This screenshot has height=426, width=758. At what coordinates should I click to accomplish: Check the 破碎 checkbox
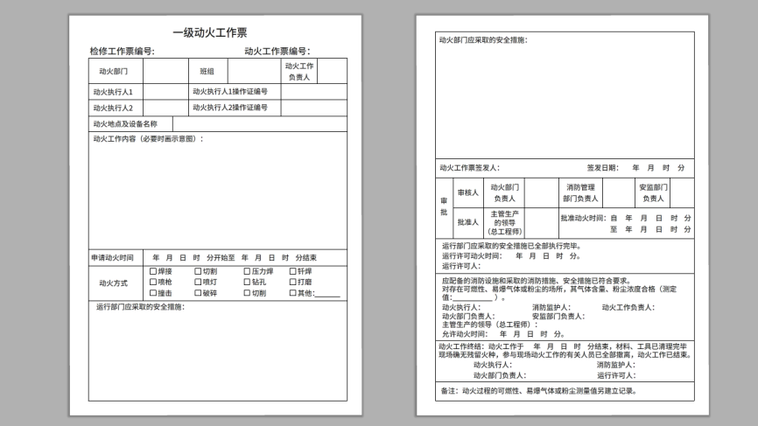[199, 293]
